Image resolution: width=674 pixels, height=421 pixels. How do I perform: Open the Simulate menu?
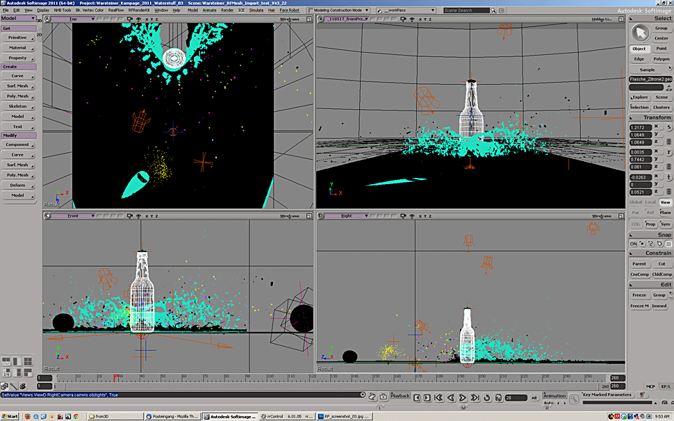(256, 10)
